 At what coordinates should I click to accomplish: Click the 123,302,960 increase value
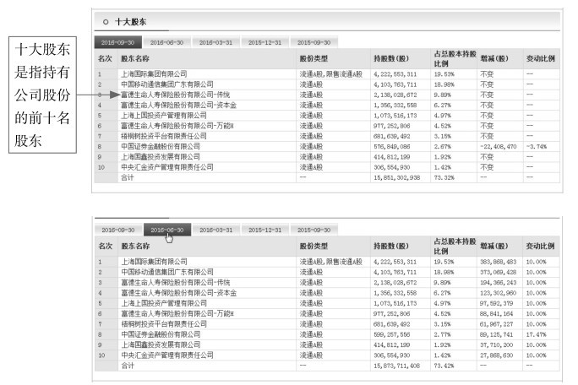[x=498, y=293]
